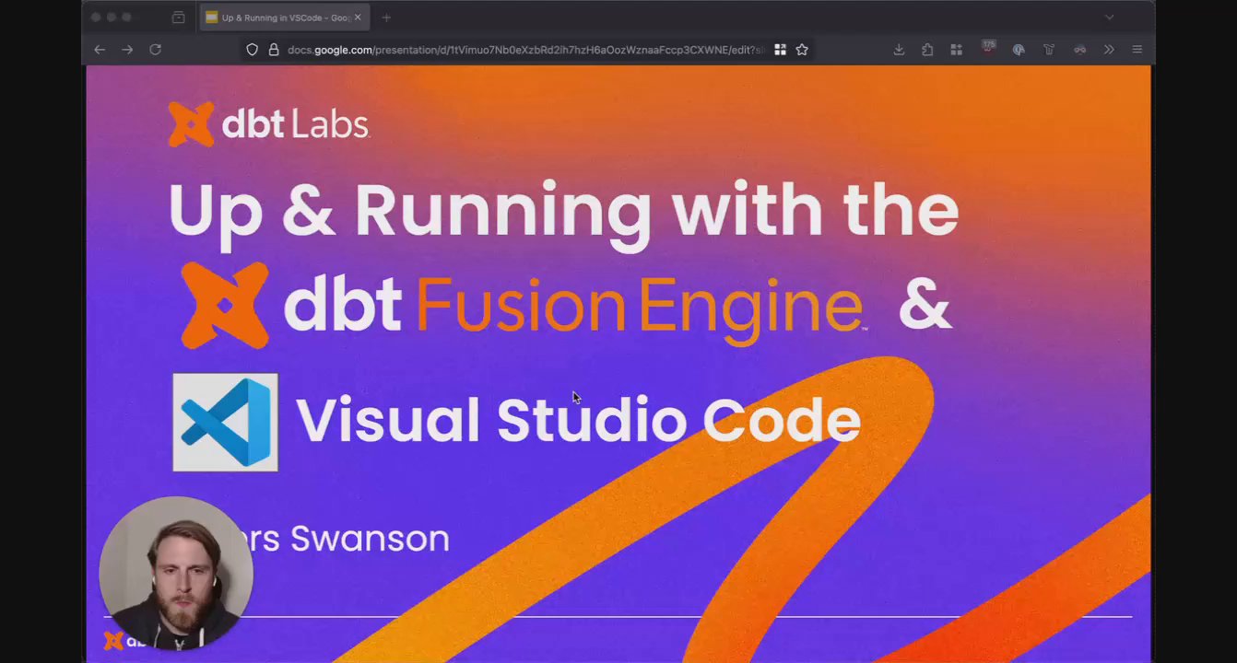Open the list all tabs dropdown
1237x663 pixels.
[1109, 17]
